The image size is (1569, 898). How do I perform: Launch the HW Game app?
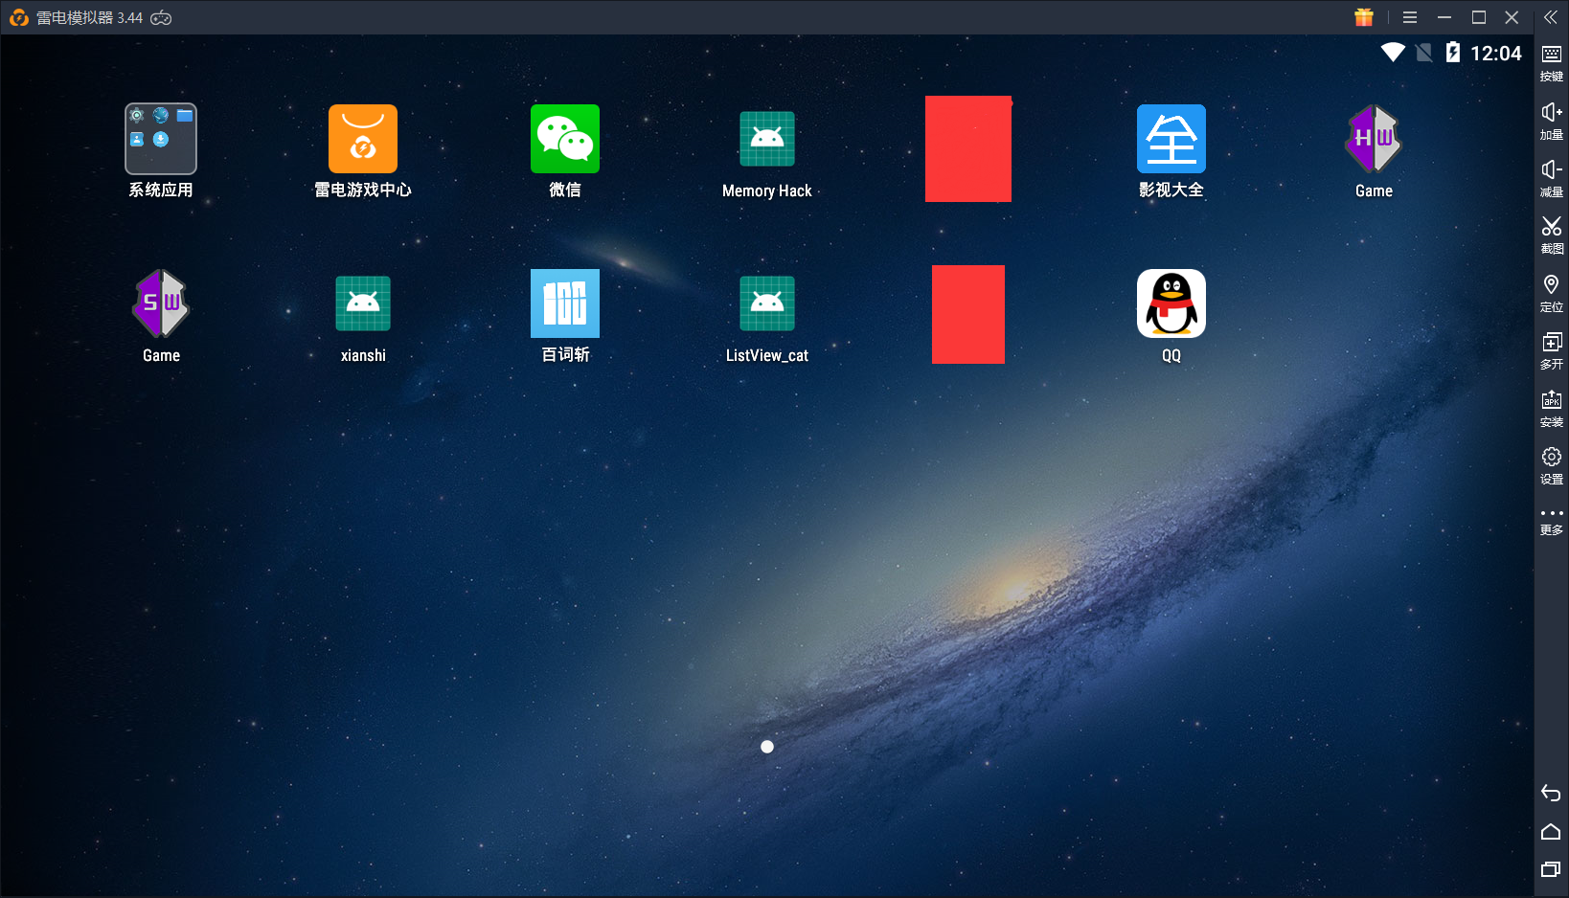[1374, 139]
